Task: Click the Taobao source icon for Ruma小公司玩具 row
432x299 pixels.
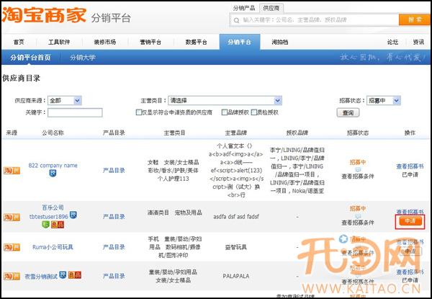Action: (12, 247)
